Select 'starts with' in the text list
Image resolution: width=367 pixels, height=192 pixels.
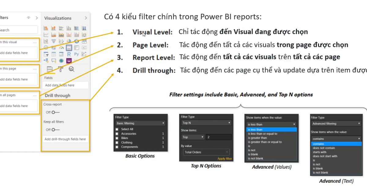point(320,152)
